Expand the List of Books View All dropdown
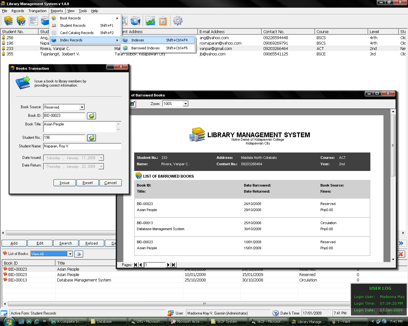 (70, 254)
